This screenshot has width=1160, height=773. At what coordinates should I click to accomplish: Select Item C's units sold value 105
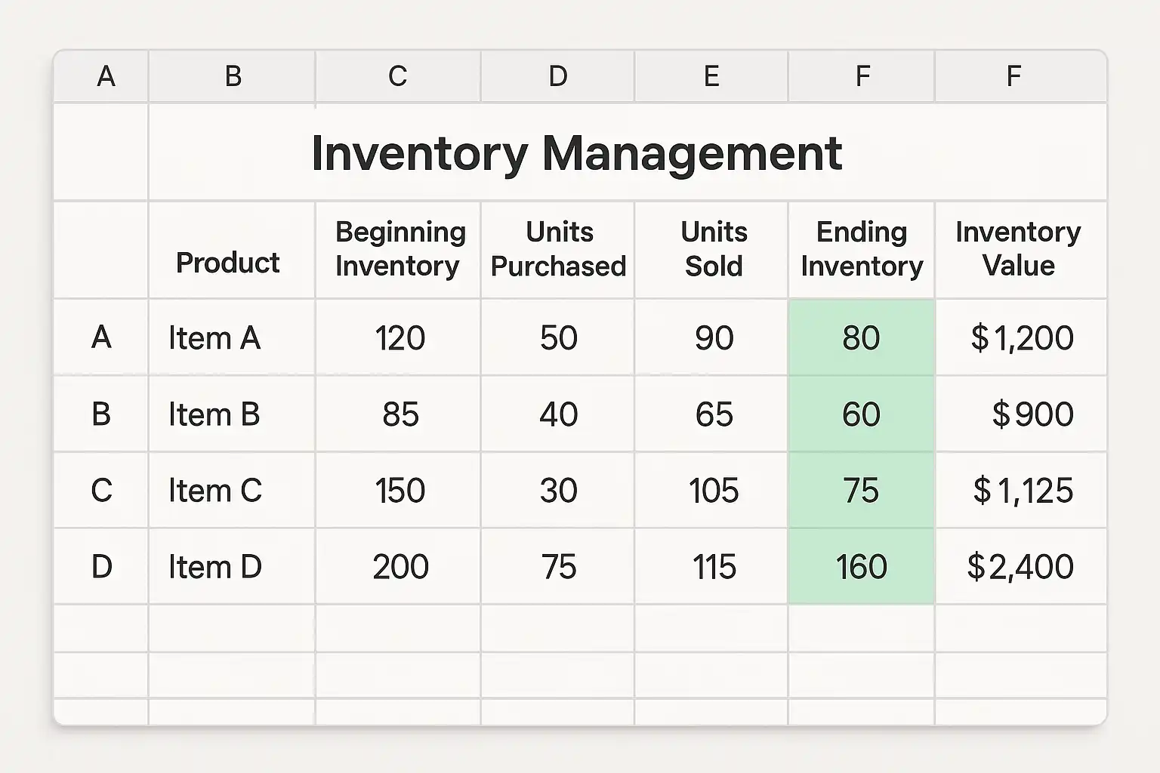pyautogui.click(x=713, y=491)
